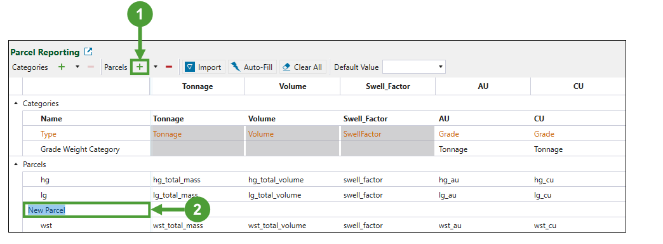
Task: Clear All parcel values
Action: pos(302,67)
